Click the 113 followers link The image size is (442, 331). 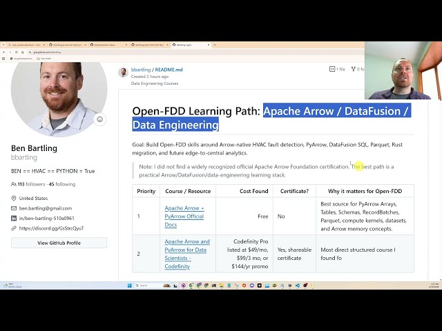(31, 184)
